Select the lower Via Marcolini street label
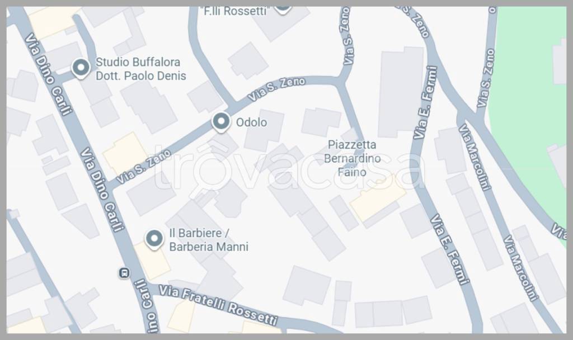The image size is (573, 340). [521, 268]
